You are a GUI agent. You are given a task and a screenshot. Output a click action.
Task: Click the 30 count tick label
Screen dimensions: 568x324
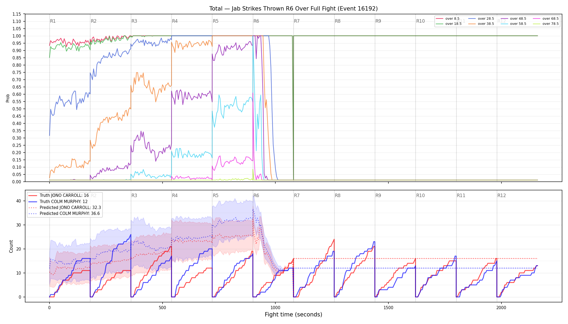tap(19, 225)
